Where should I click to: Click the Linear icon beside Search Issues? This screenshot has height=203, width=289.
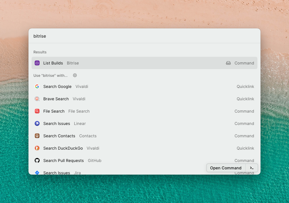click(x=37, y=123)
